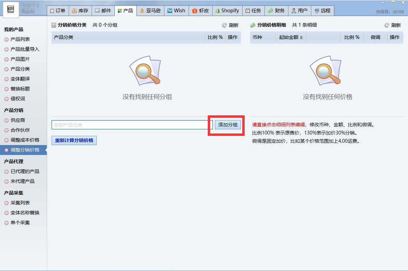Screen dimensions: 408x271
Task: Click the 添加分组 button
Action: pyautogui.click(x=228, y=125)
